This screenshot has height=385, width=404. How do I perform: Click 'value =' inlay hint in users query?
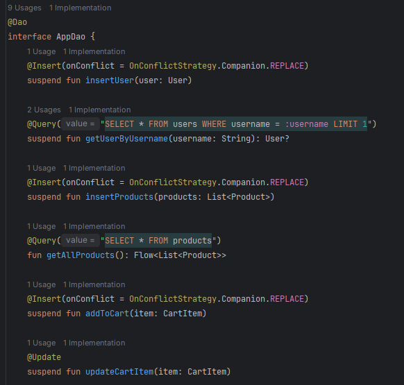tap(81, 124)
